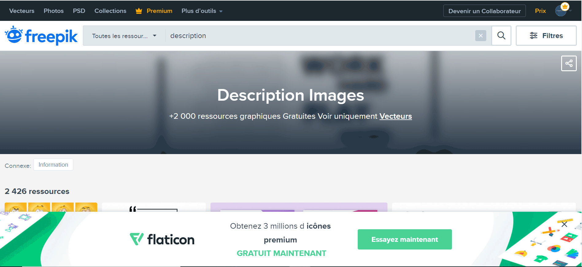
Task: Open the PSD menu item
Action: click(79, 11)
